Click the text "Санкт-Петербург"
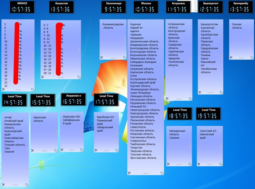Viewport: 255px width, 189px height. point(141,93)
